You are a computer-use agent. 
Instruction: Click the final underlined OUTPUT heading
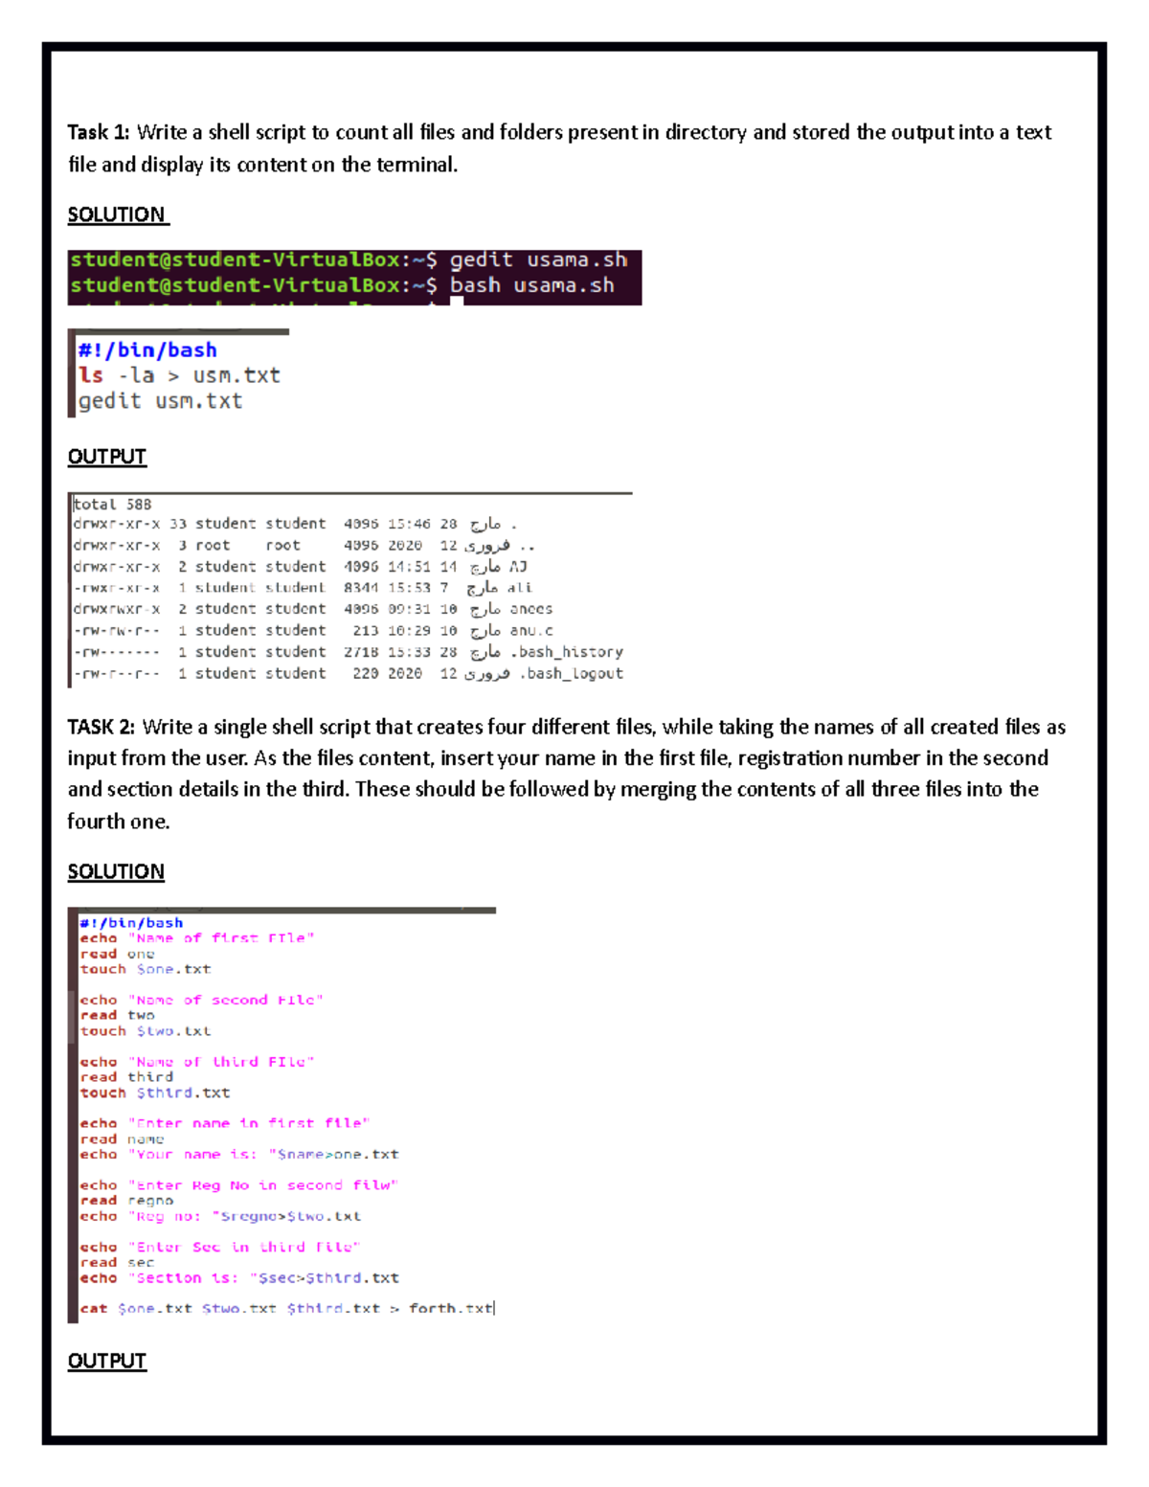pyautogui.click(x=106, y=1360)
